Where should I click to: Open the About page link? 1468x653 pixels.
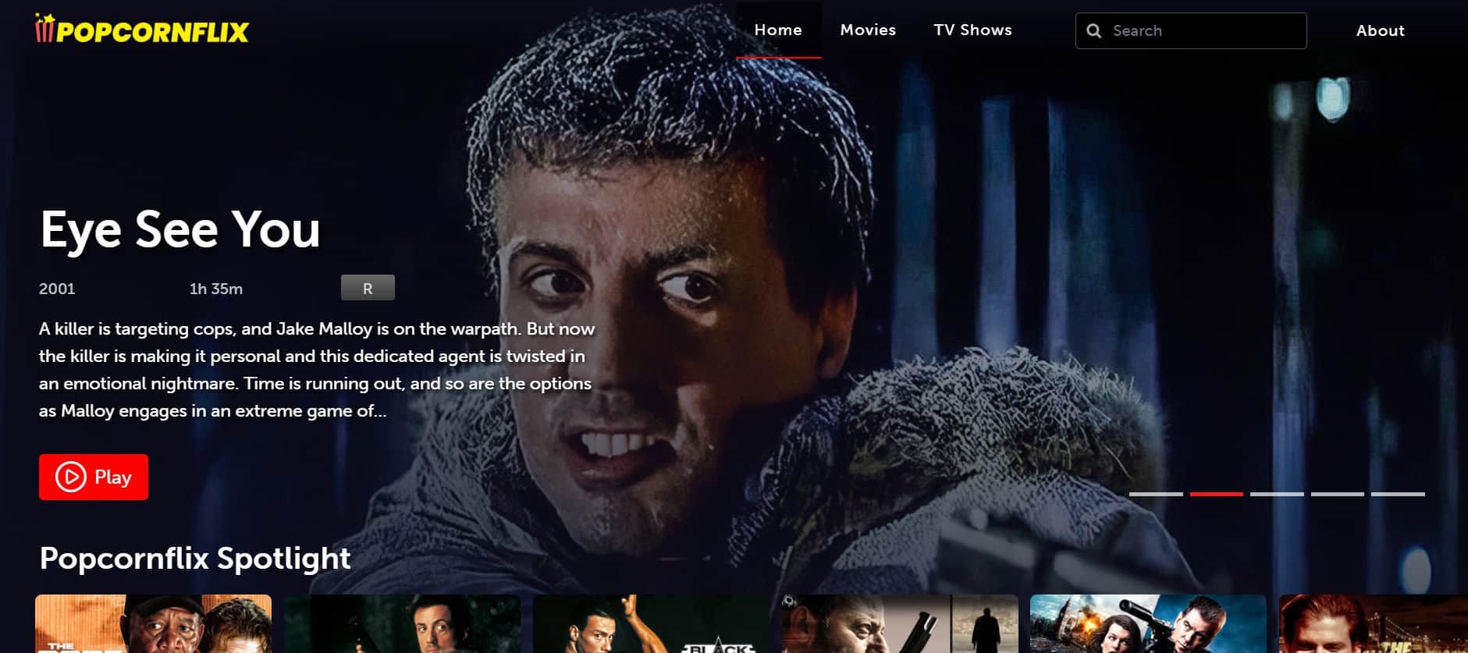click(1380, 30)
